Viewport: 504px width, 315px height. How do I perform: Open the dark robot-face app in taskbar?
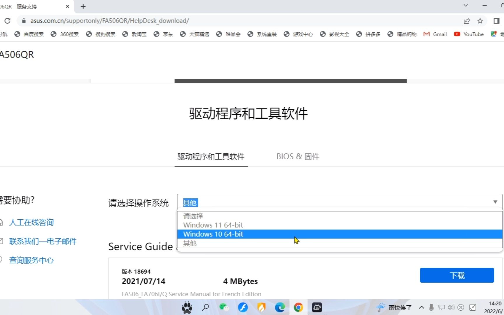point(317,307)
